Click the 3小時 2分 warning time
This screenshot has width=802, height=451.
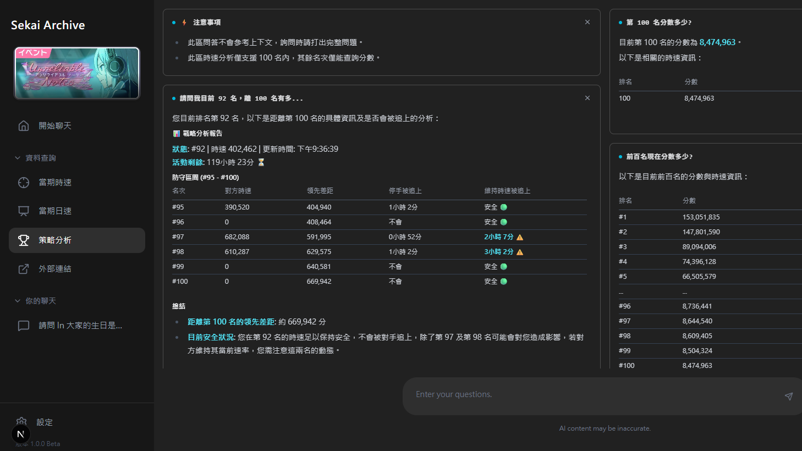pos(498,252)
